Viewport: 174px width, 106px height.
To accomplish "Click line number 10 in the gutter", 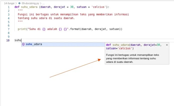I will pyautogui.click(x=8, y=40).
